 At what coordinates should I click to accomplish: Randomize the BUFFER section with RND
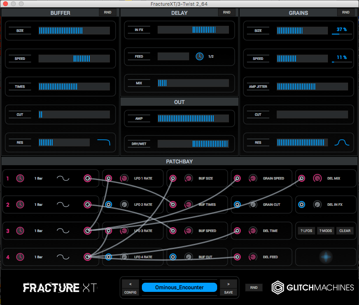pyautogui.click(x=108, y=12)
